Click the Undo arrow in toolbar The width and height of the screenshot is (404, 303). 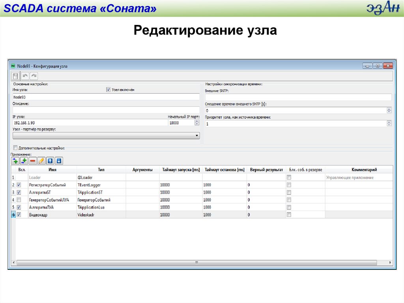pos(25,75)
